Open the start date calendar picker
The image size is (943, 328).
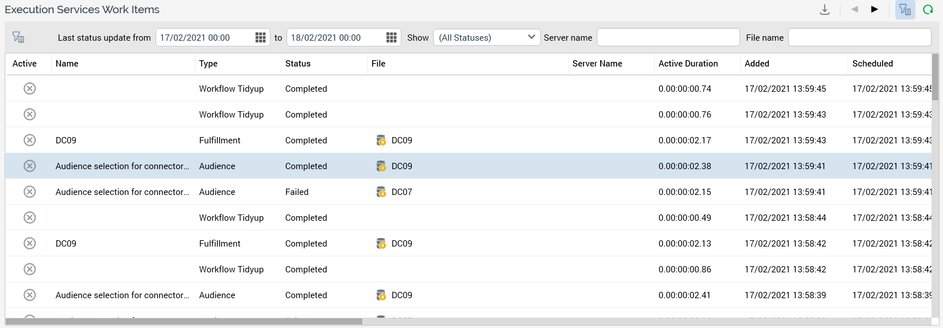pyautogui.click(x=260, y=37)
